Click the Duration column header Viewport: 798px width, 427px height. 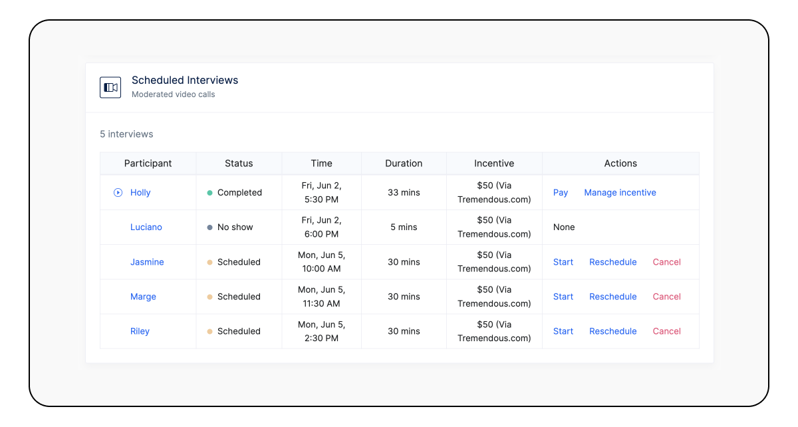click(404, 164)
